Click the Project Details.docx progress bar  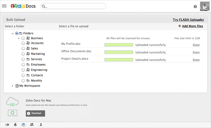tap(119, 60)
